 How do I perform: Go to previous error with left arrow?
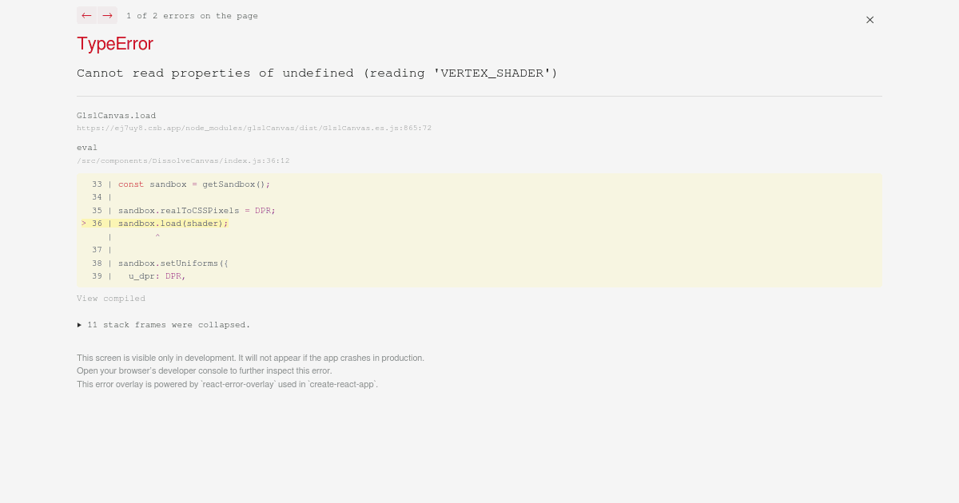point(86,15)
